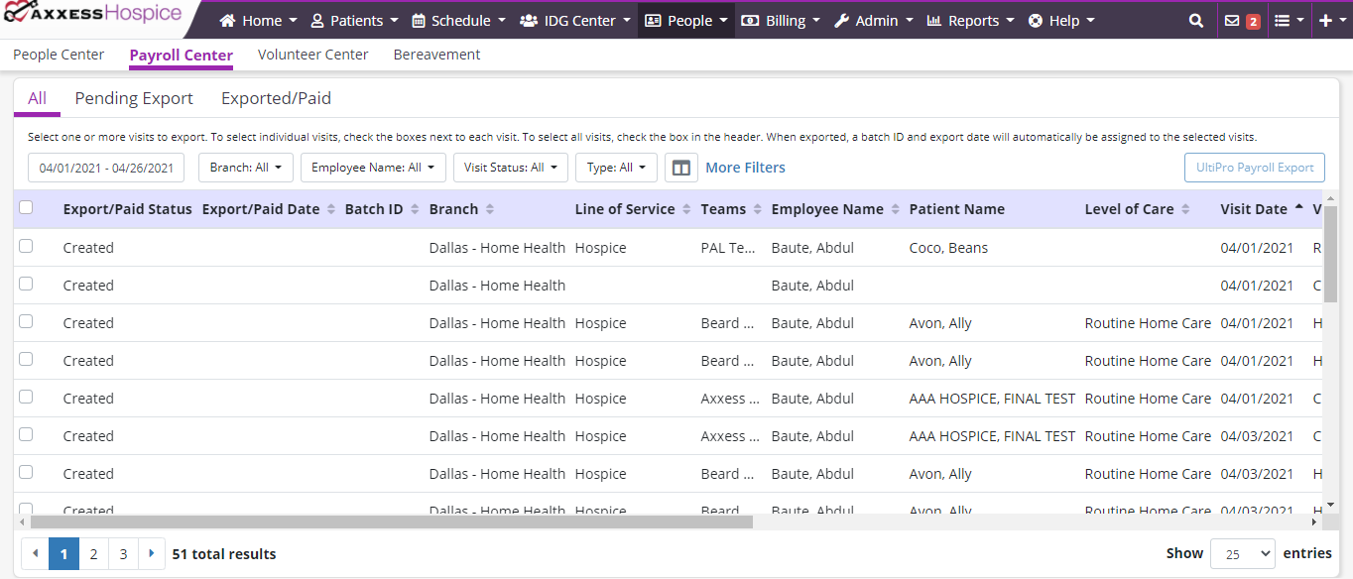This screenshot has height=579, width=1353.
Task: Go to previous page arrow
Action: pyautogui.click(x=36, y=554)
